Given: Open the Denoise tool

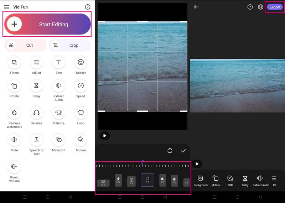Looking at the screenshot, I should tap(36, 113).
